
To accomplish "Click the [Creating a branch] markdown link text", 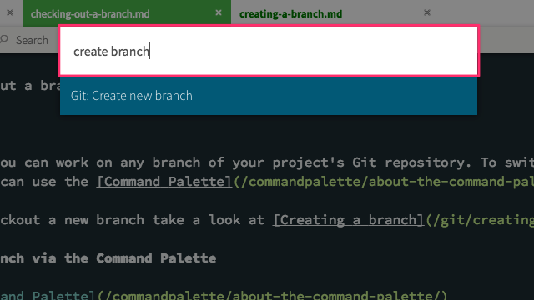I will tap(349, 220).
